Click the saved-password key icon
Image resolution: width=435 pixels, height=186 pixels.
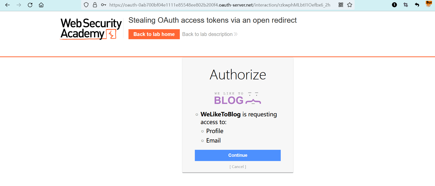[103, 5]
